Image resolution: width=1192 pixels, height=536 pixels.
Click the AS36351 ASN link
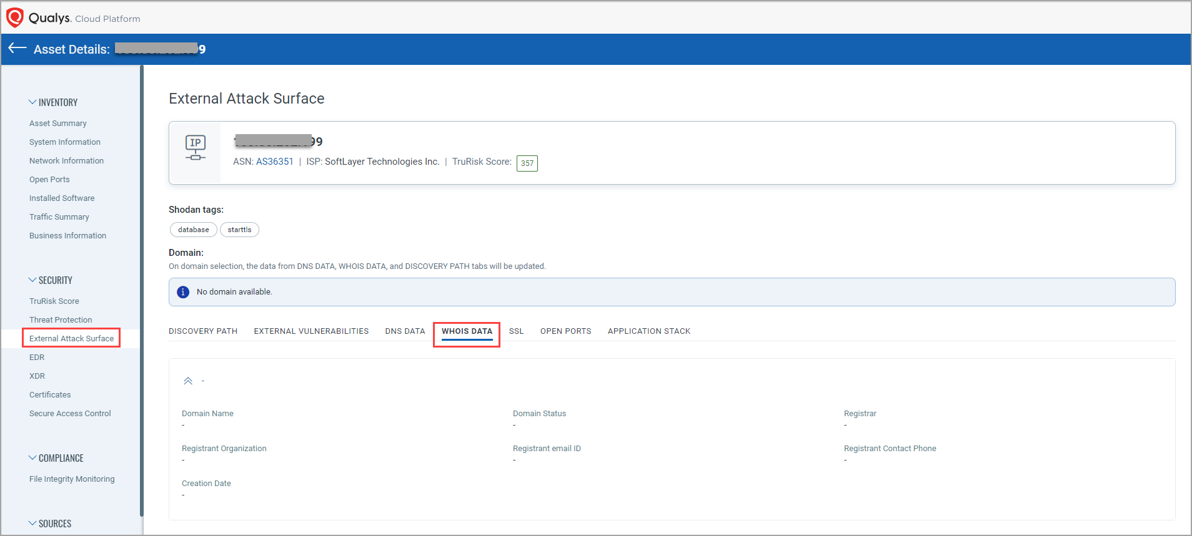[x=275, y=162]
